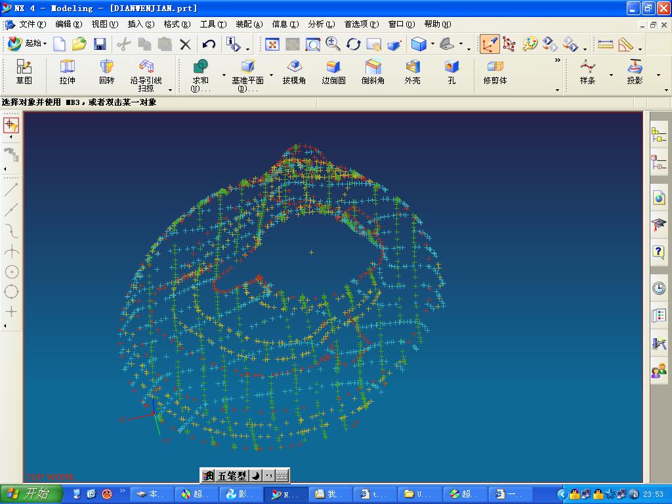Open the 文件 (File) menu
Image resolution: width=672 pixels, height=504 pixels.
(x=33, y=24)
